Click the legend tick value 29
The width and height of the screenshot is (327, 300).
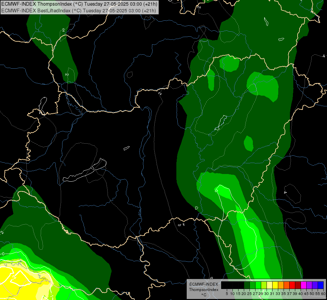coord(261,294)
